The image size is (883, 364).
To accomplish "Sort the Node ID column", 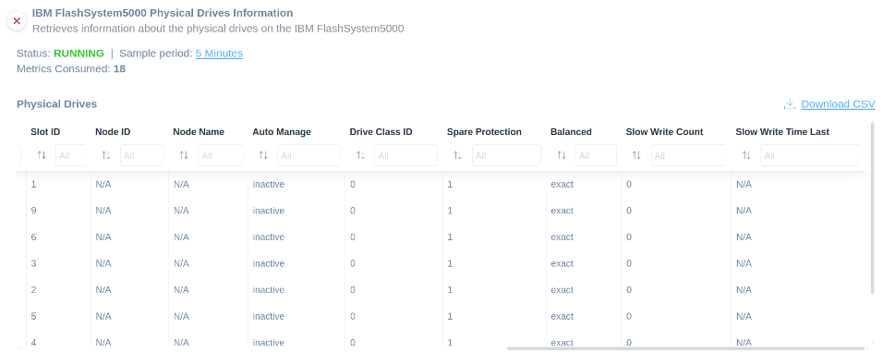I will 106,155.
